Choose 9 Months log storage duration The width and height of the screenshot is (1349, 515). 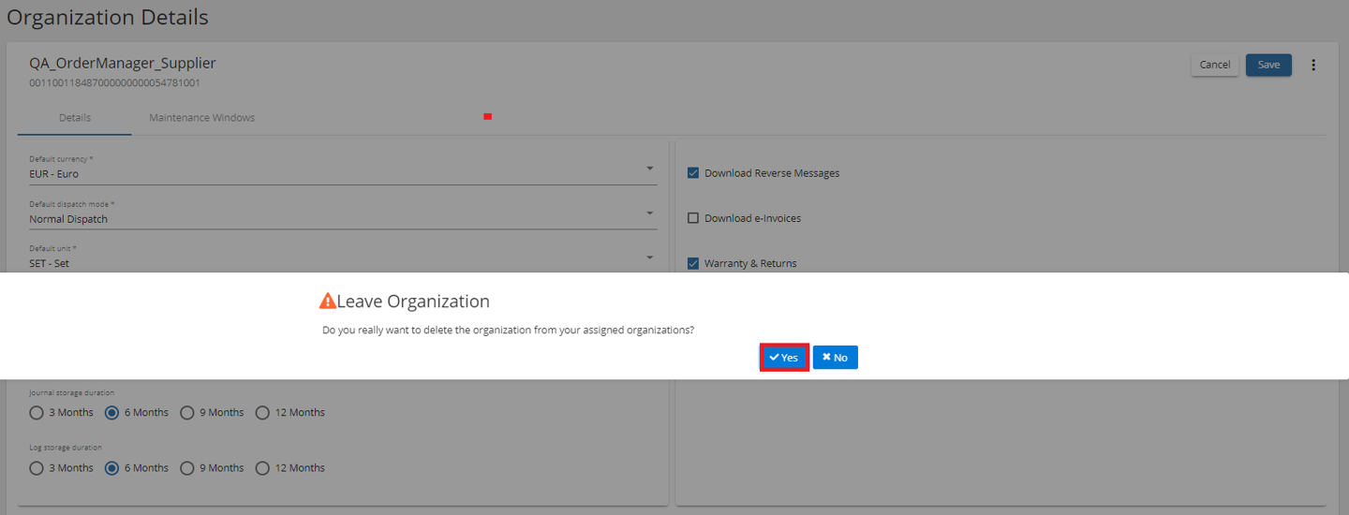point(186,468)
